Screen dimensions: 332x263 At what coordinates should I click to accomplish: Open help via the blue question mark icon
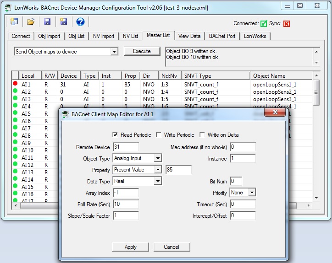80,22
